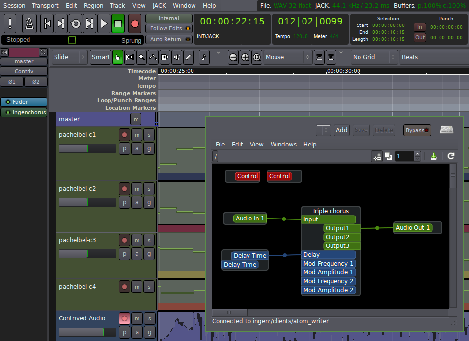Open pachelbel-c1 playlist 'p' button
The image size is (469, 341).
click(124, 148)
